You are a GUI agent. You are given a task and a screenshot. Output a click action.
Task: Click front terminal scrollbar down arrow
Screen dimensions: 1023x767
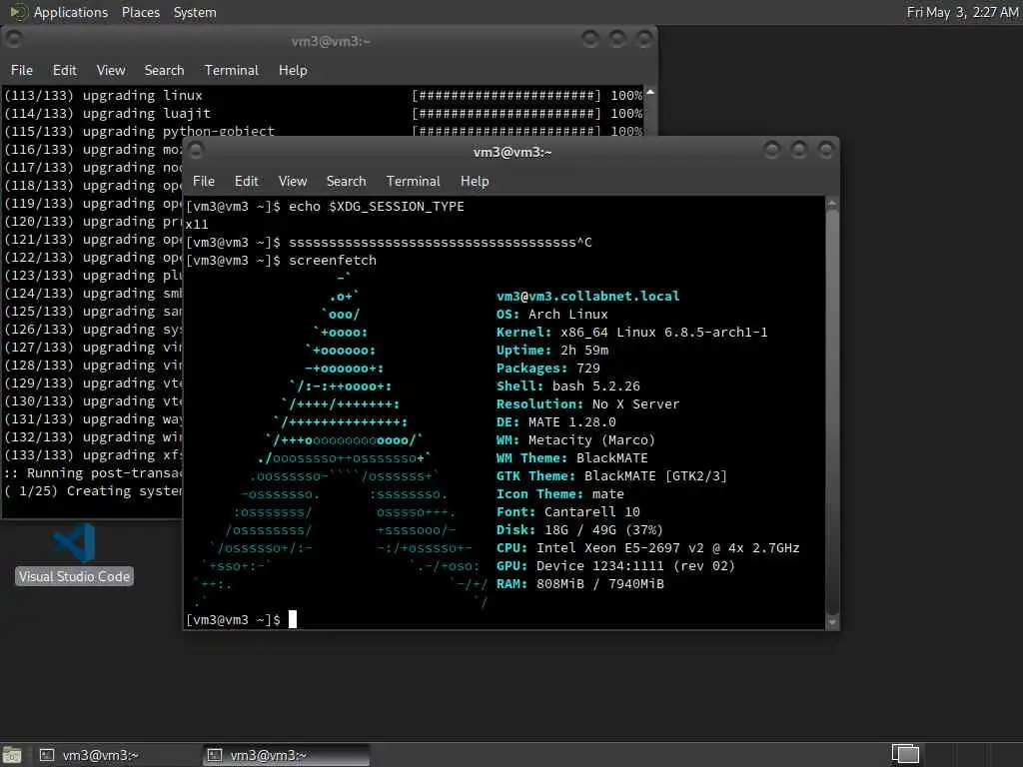[832, 622]
